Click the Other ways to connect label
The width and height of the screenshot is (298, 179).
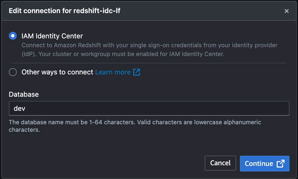57,72
